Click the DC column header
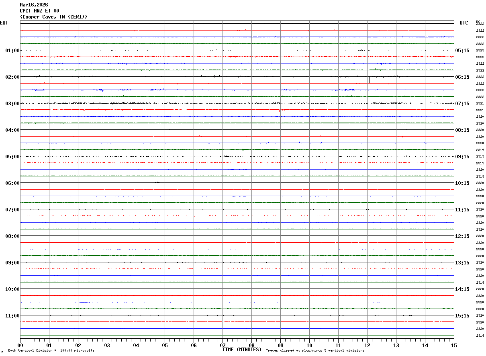 [478, 22]
